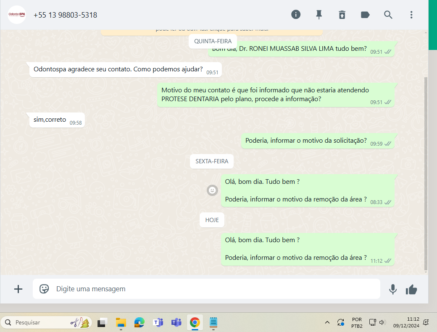
Task: Pin this conversation using the pushpin icon
Action: [x=319, y=15]
